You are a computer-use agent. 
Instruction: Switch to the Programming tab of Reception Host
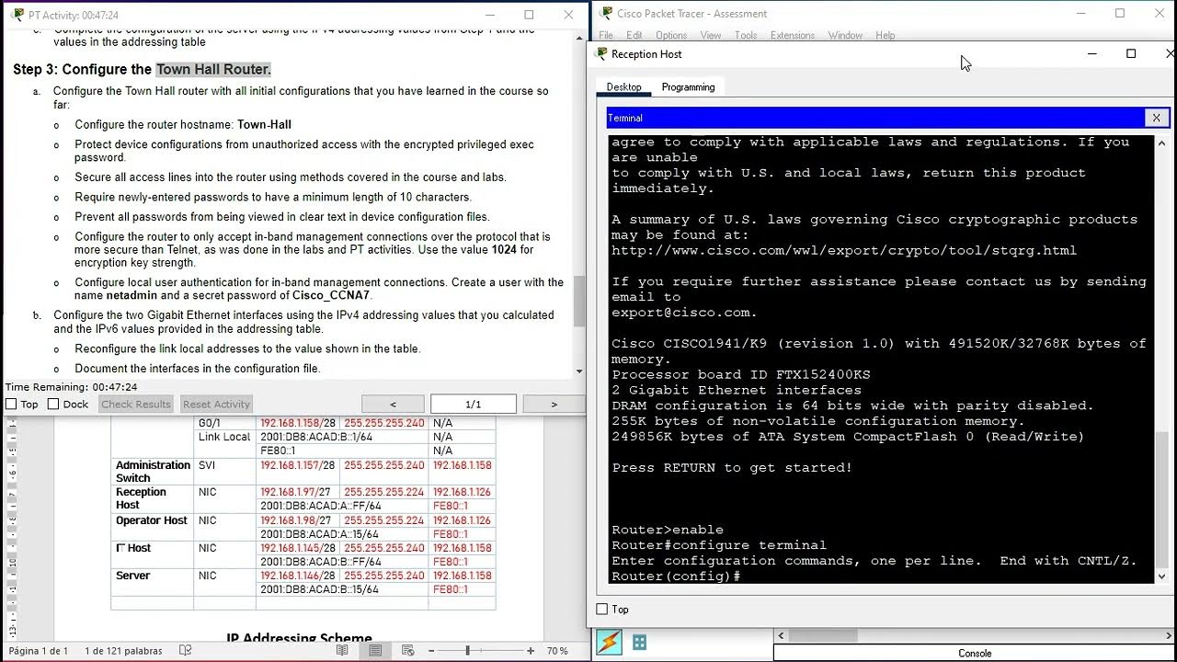point(688,86)
